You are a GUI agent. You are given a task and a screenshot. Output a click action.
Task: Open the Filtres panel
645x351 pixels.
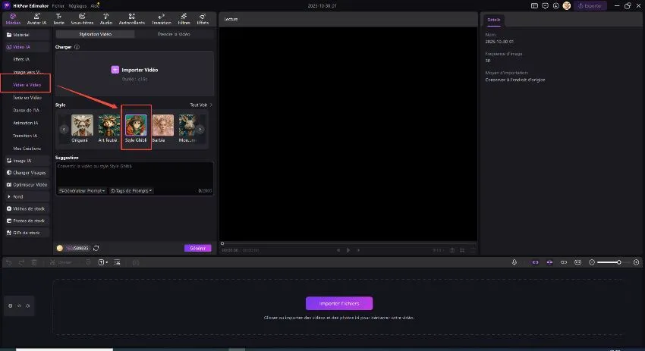pyautogui.click(x=183, y=18)
